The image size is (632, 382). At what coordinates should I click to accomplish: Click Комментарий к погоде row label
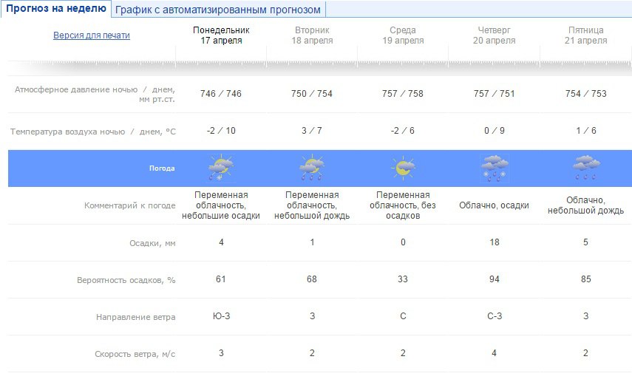130,205
